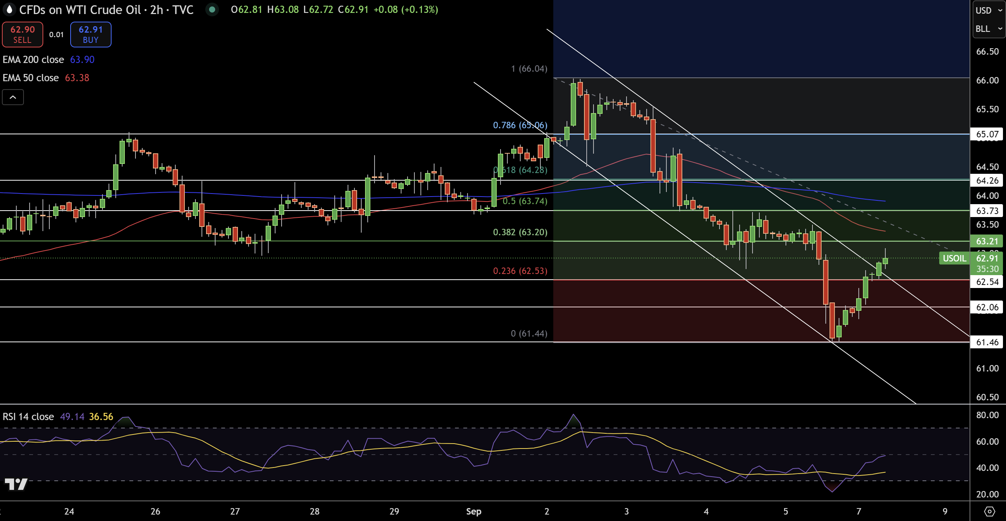1006x521 pixels.
Task: Click date 24 on time axis
Action: click(x=69, y=511)
